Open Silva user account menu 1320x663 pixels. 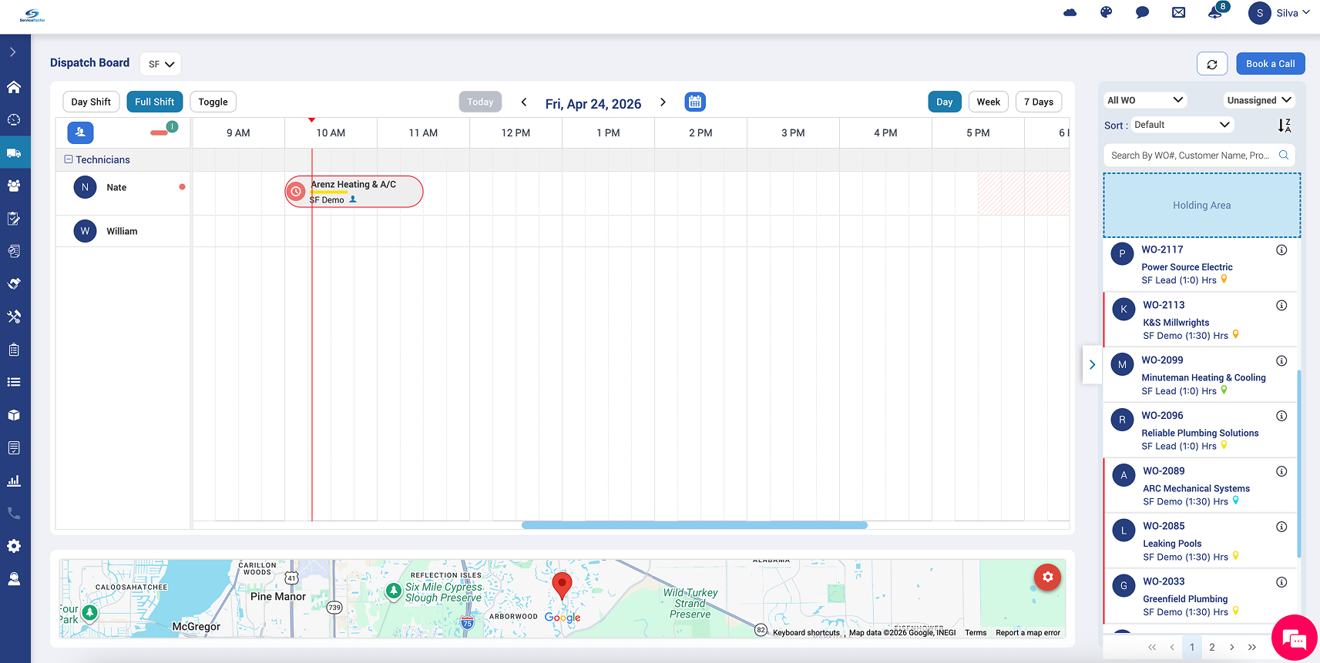[x=1279, y=13]
